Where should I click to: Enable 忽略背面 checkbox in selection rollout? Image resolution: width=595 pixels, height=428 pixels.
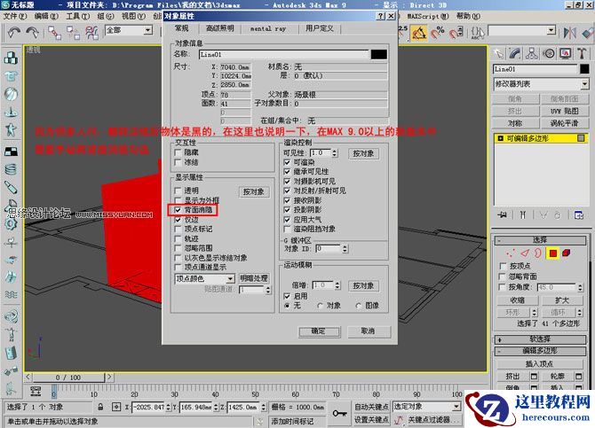503,276
